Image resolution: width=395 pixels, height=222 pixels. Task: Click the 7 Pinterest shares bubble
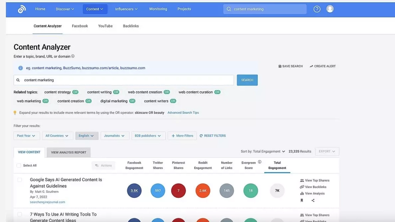[x=178, y=190]
